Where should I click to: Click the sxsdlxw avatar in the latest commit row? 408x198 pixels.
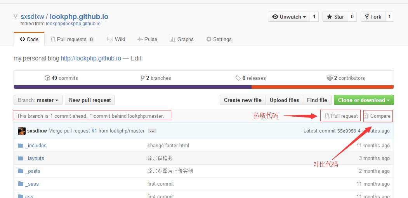click(22, 131)
